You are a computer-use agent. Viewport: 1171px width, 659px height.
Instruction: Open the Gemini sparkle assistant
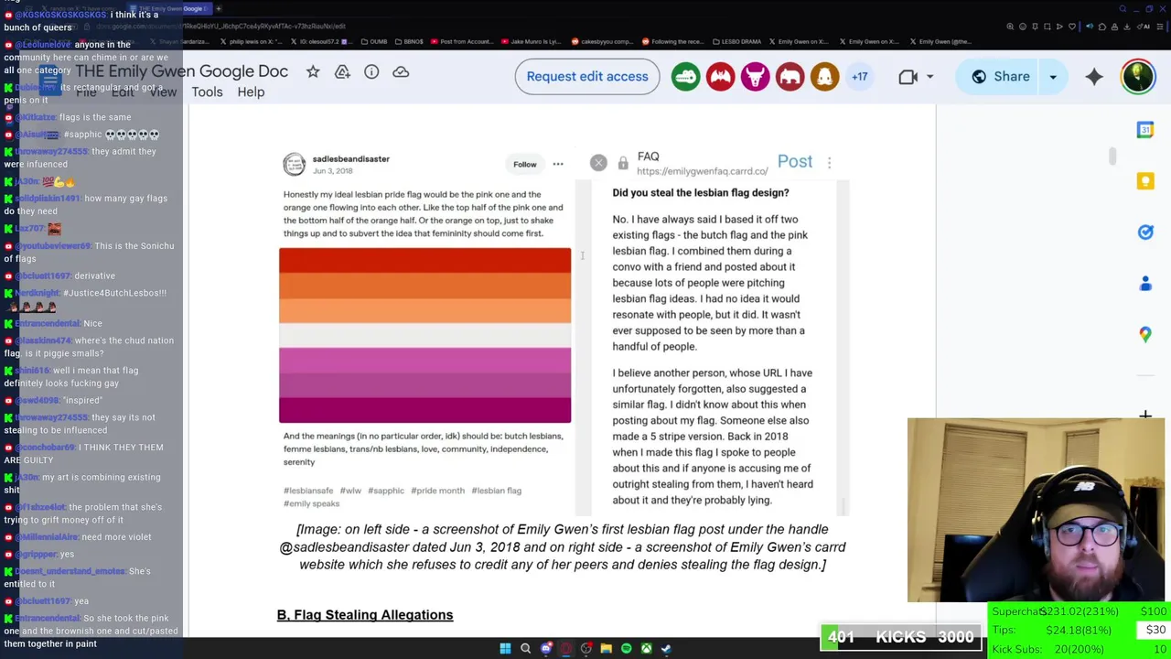click(x=1094, y=77)
